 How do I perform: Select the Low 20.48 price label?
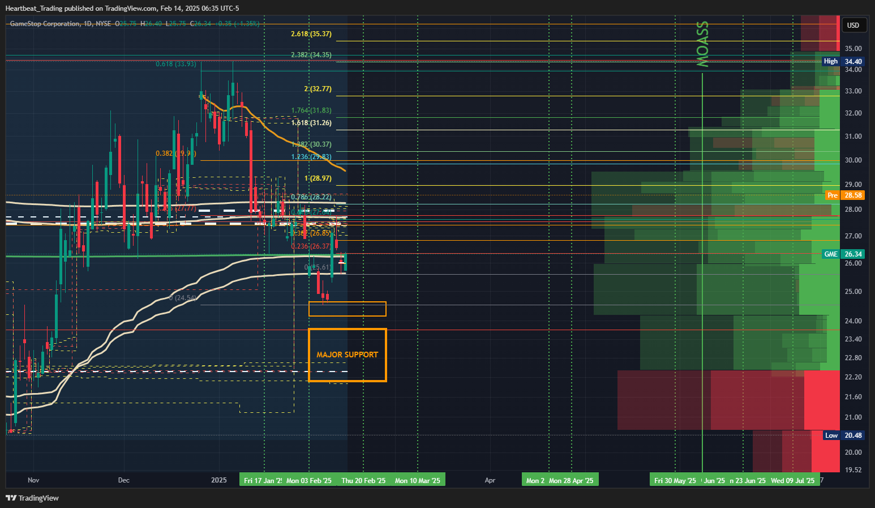point(843,436)
